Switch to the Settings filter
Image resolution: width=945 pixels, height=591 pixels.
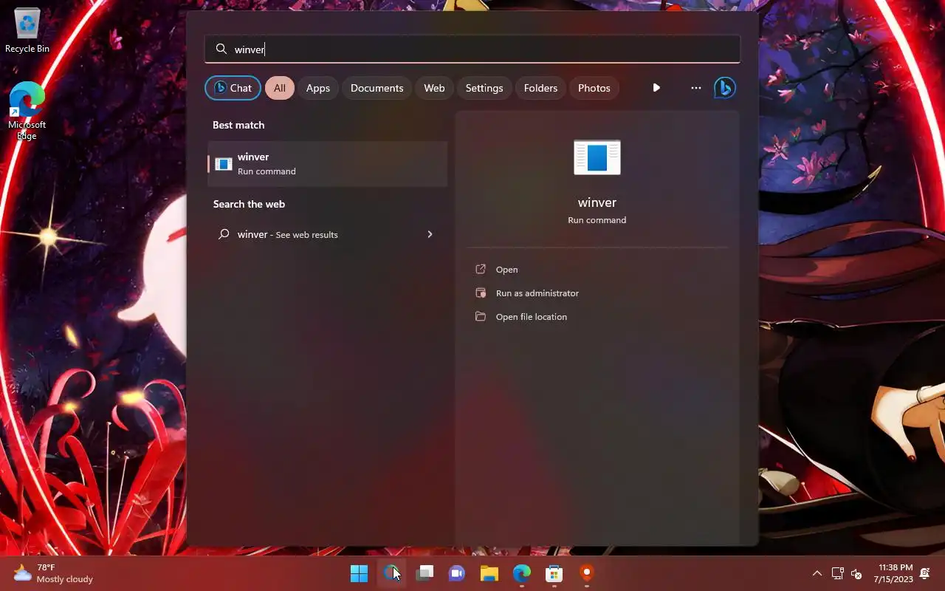coord(484,88)
